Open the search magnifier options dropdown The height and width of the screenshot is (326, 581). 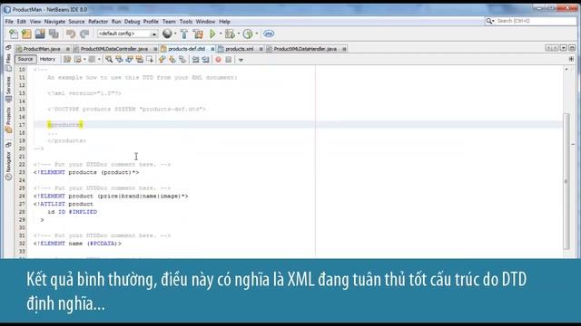490,21
